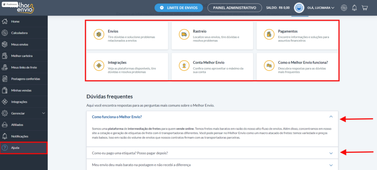The height and width of the screenshot is (170, 377).
Task: Expand 'Meu envio deu mais barato' question
Action: click(212, 165)
